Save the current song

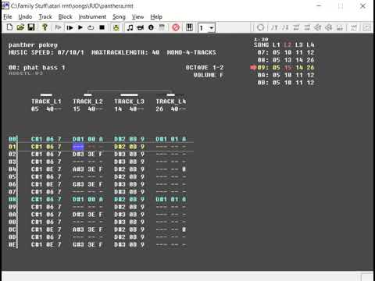pos(31,27)
